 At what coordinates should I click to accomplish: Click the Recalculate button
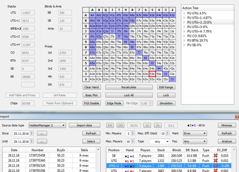(129, 87)
